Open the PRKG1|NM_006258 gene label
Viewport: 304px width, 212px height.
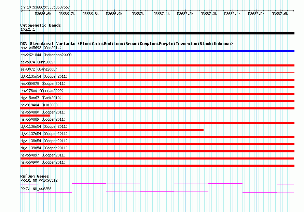36,189
